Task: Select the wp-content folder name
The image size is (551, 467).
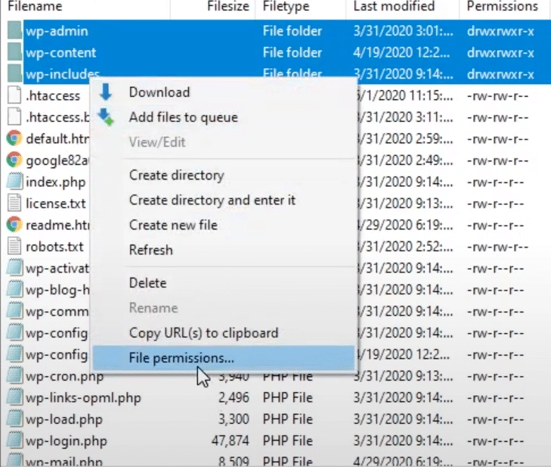Action: (x=60, y=52)
